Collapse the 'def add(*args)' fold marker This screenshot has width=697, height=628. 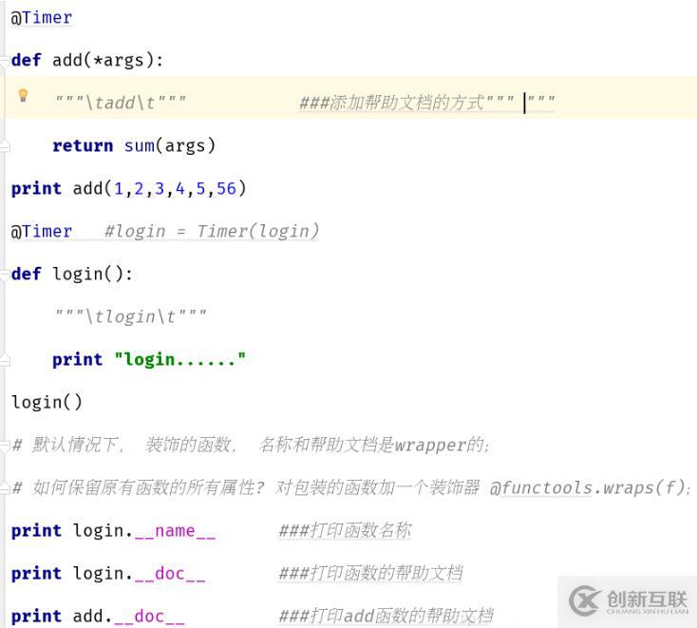coord(5,61)
